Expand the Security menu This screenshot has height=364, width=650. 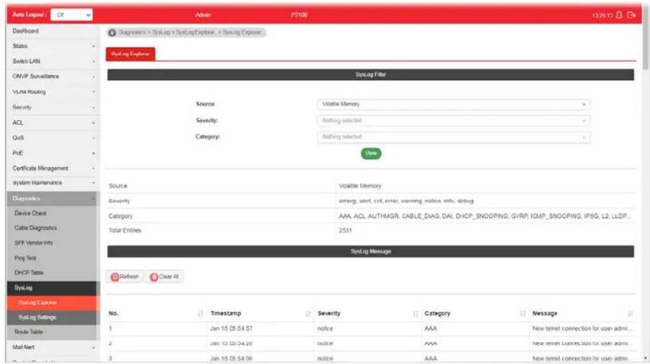tap(53, 107)
